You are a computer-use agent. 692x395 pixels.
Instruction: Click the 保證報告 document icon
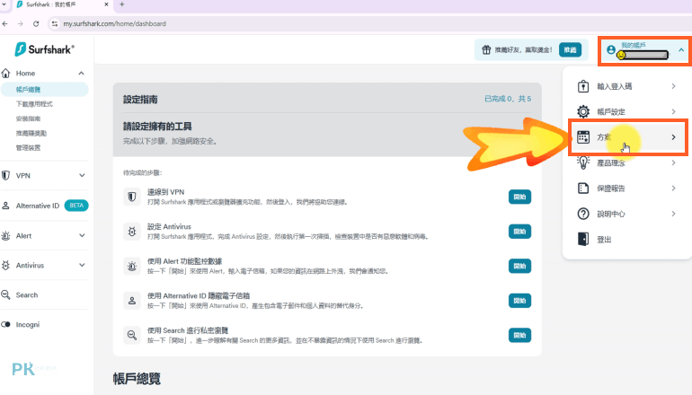click(x=583, y=189)
